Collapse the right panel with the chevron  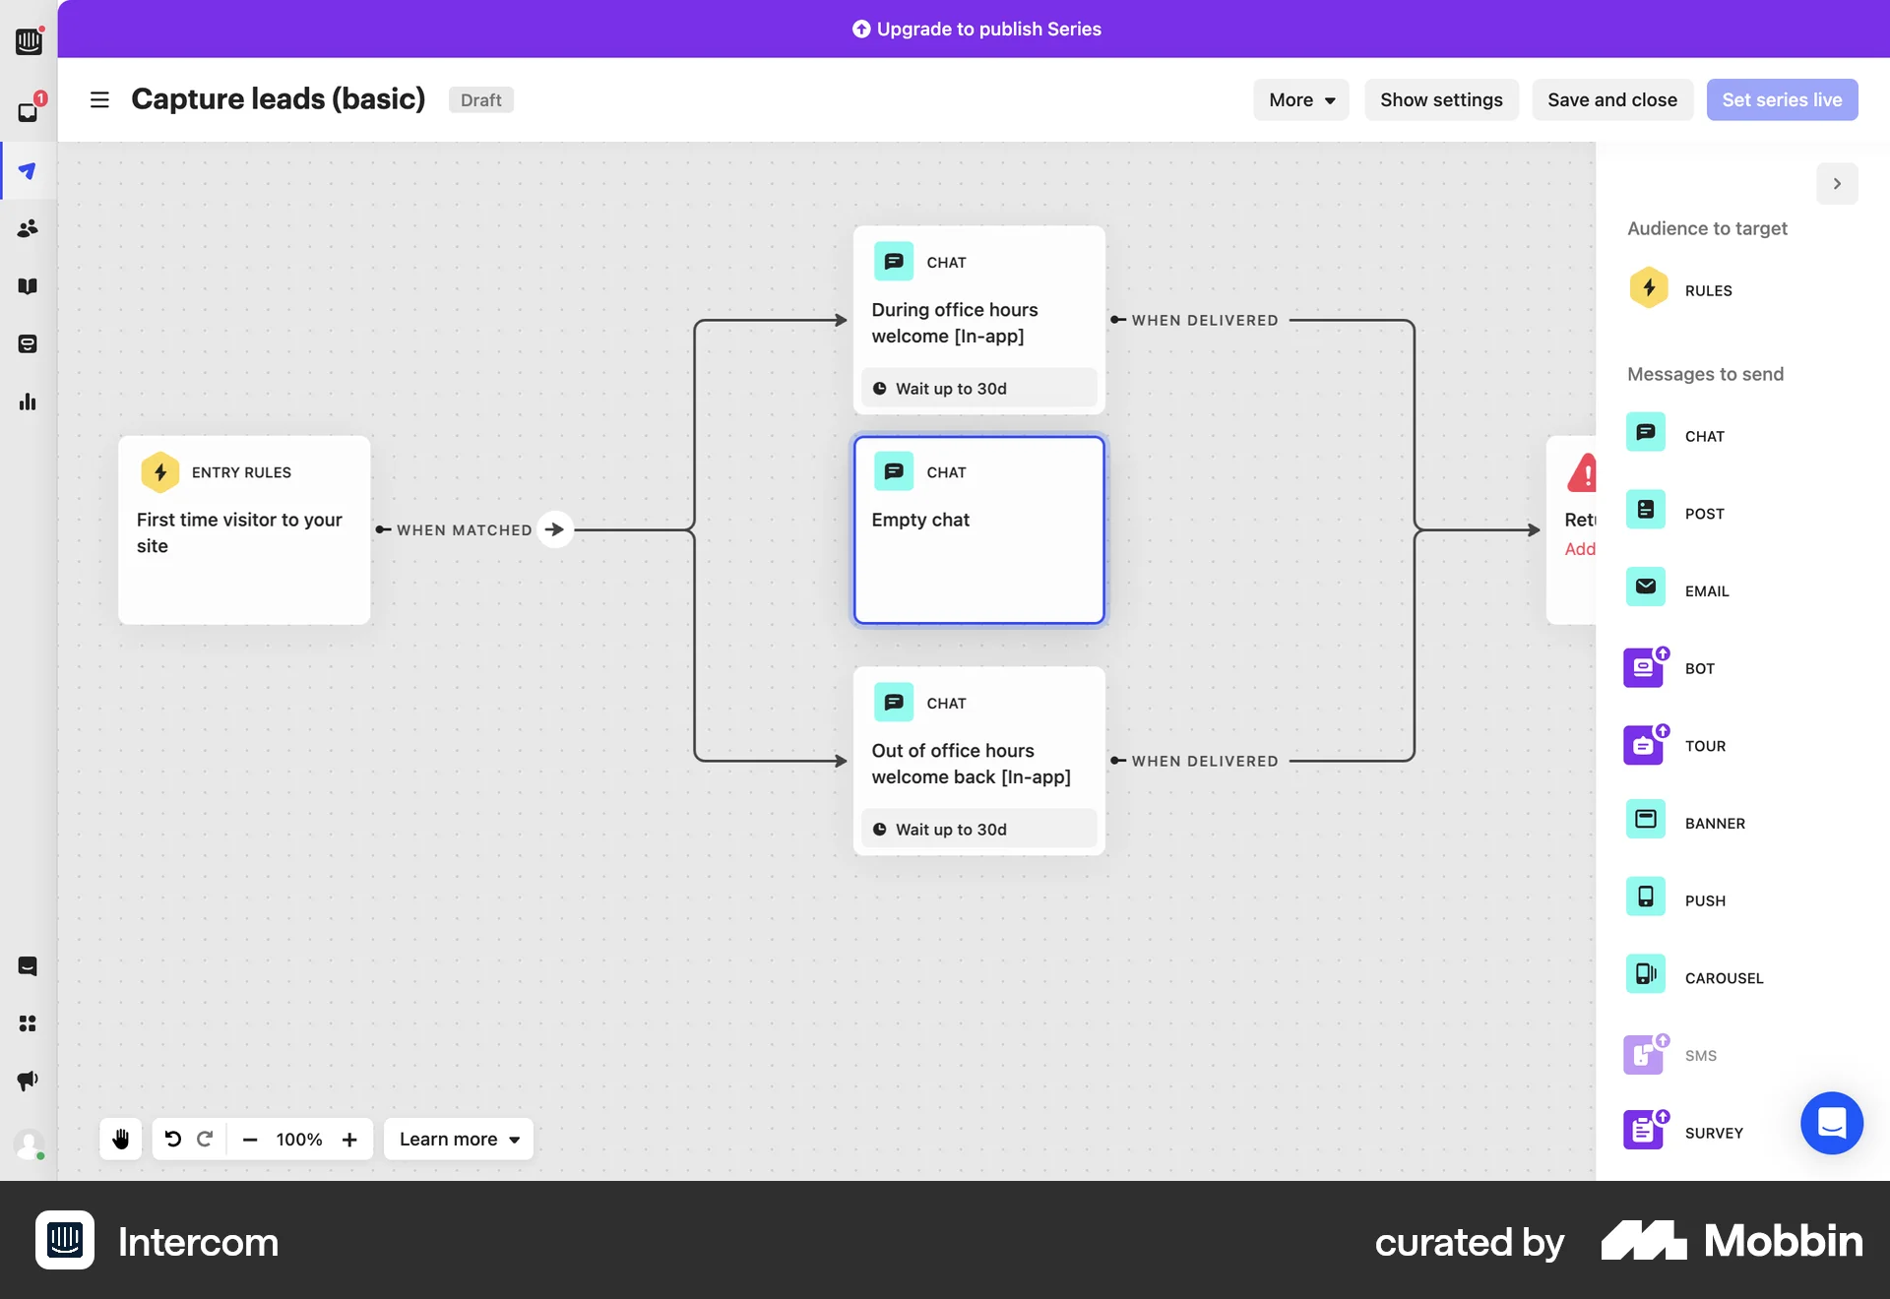1836,183
